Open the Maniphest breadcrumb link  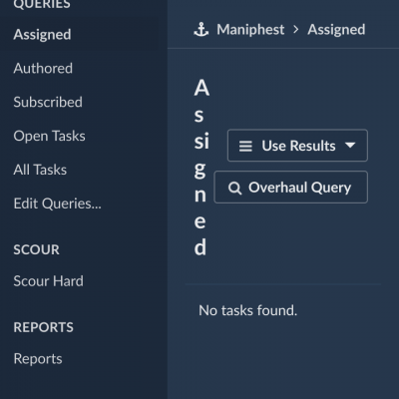coord(250,30)
